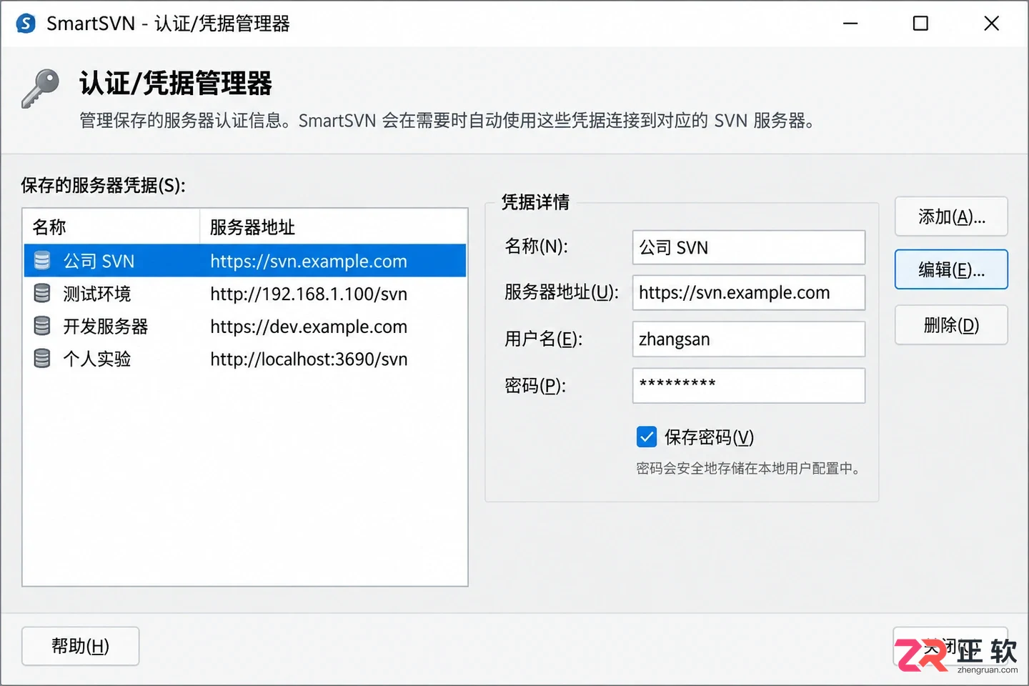Click the 服务器地址 column header
This screenshot has width=1029, height=686.
click(333, 227)
